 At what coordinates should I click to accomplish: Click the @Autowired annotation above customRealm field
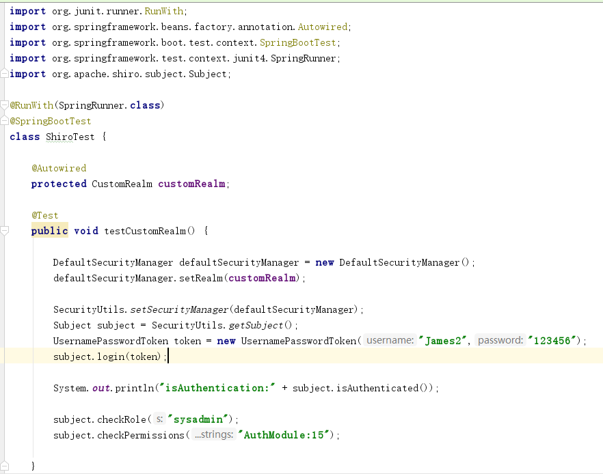(x=59, y=168)
